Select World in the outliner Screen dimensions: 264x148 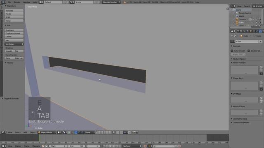tap(241, 16)
